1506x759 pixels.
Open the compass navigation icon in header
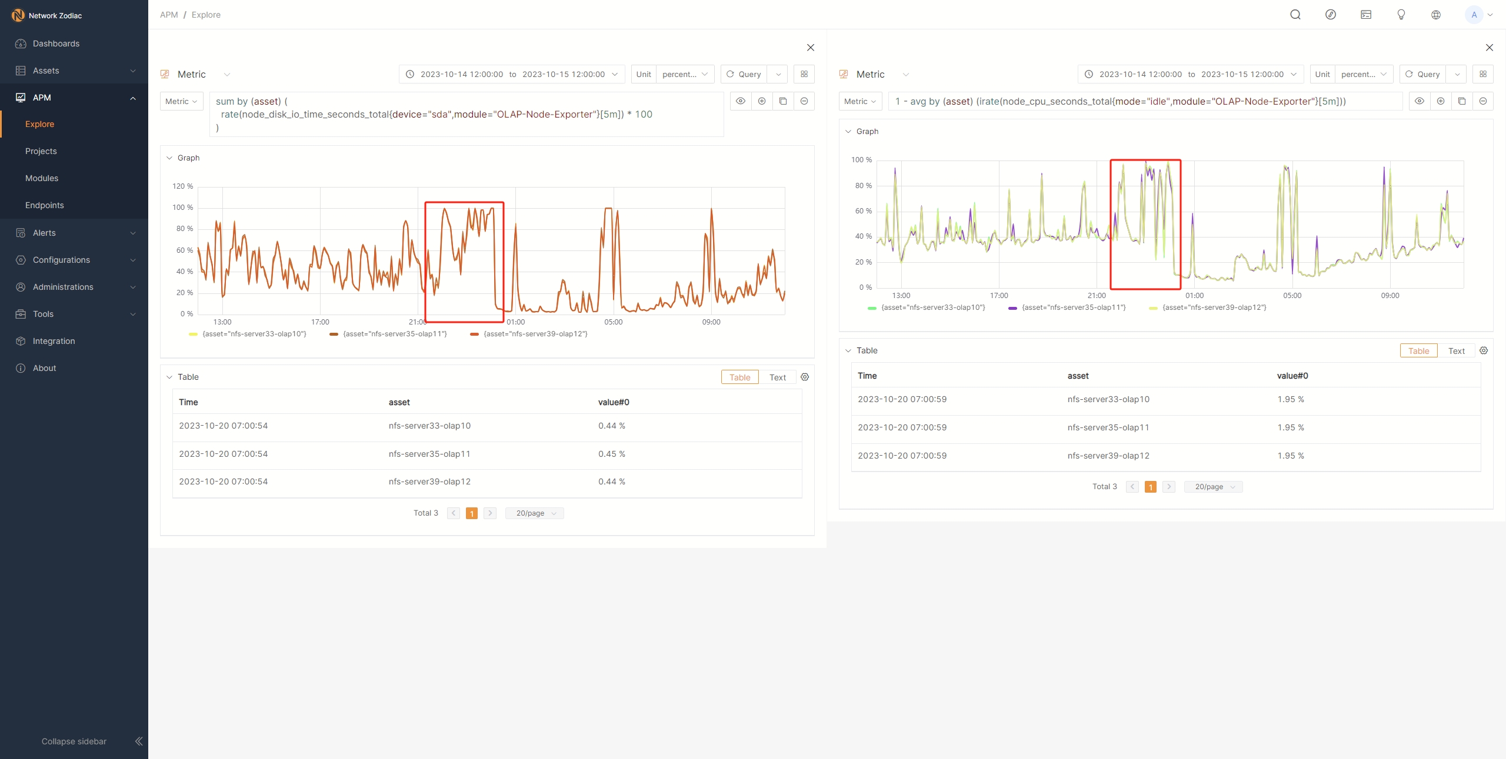click(x=1330, y=15)
